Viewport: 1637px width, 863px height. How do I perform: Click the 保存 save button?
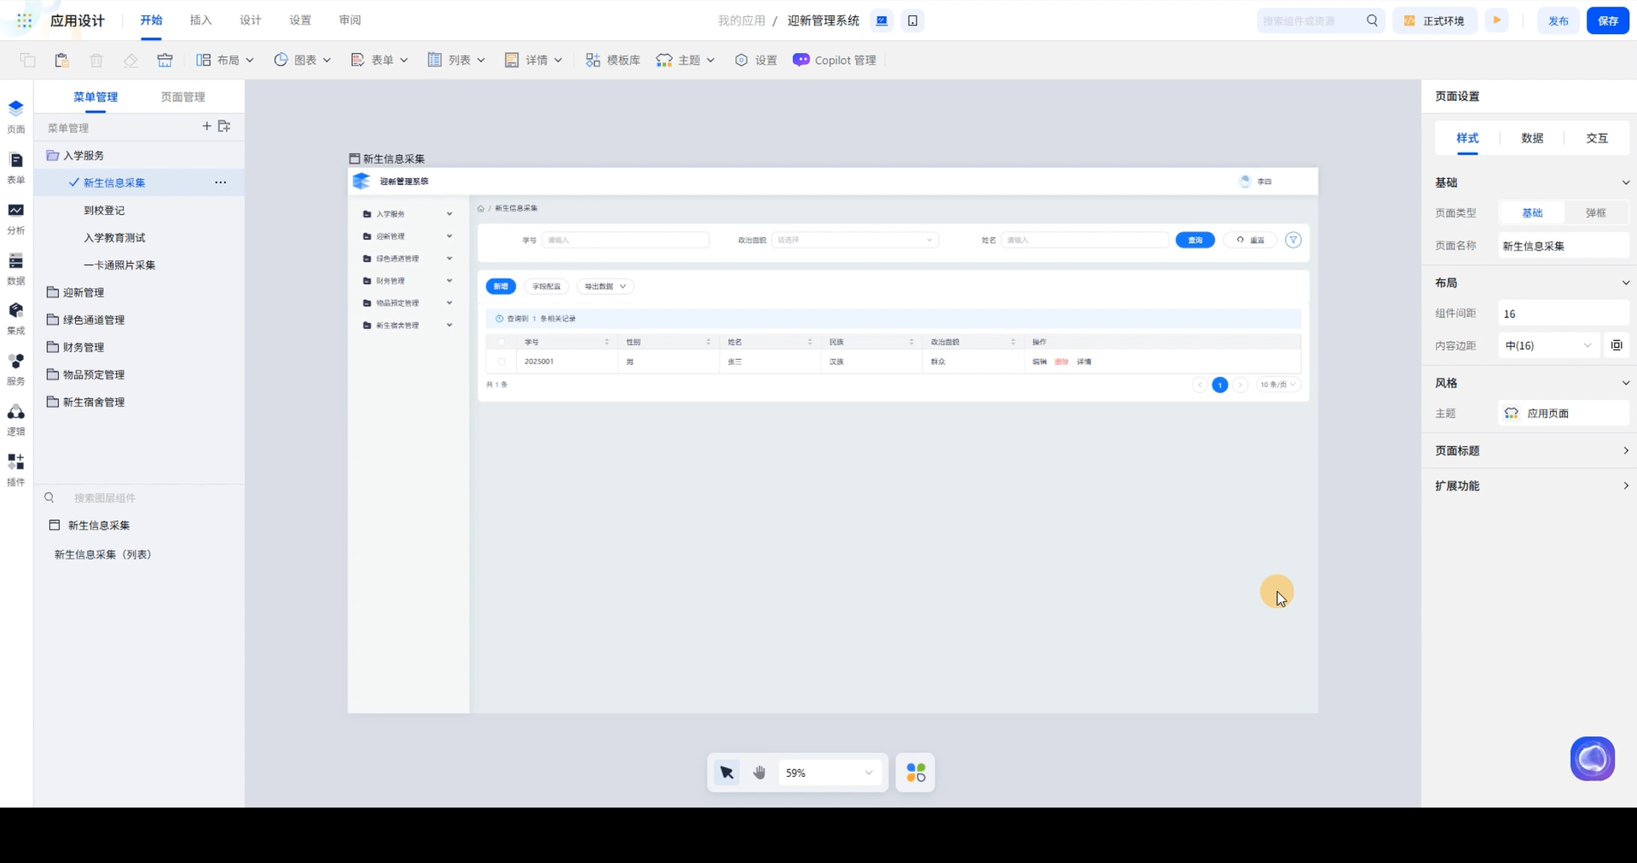click(1607, 20)
